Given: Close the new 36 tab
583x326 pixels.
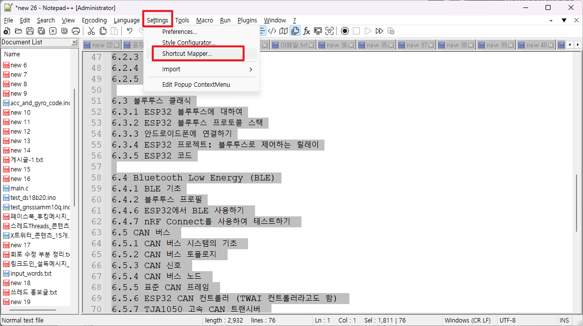Looking at the screenshot, I should (x=351, y=45).
